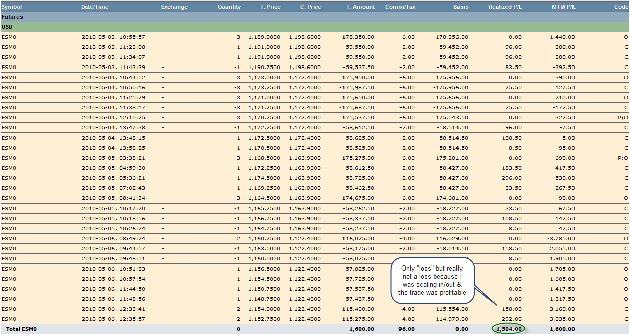Click T. Price 1,148.7500
The height and width of the screenshot is (334, 630).
264,299
